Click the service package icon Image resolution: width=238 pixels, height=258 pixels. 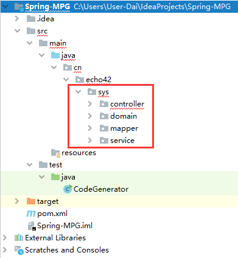[104, 141]
